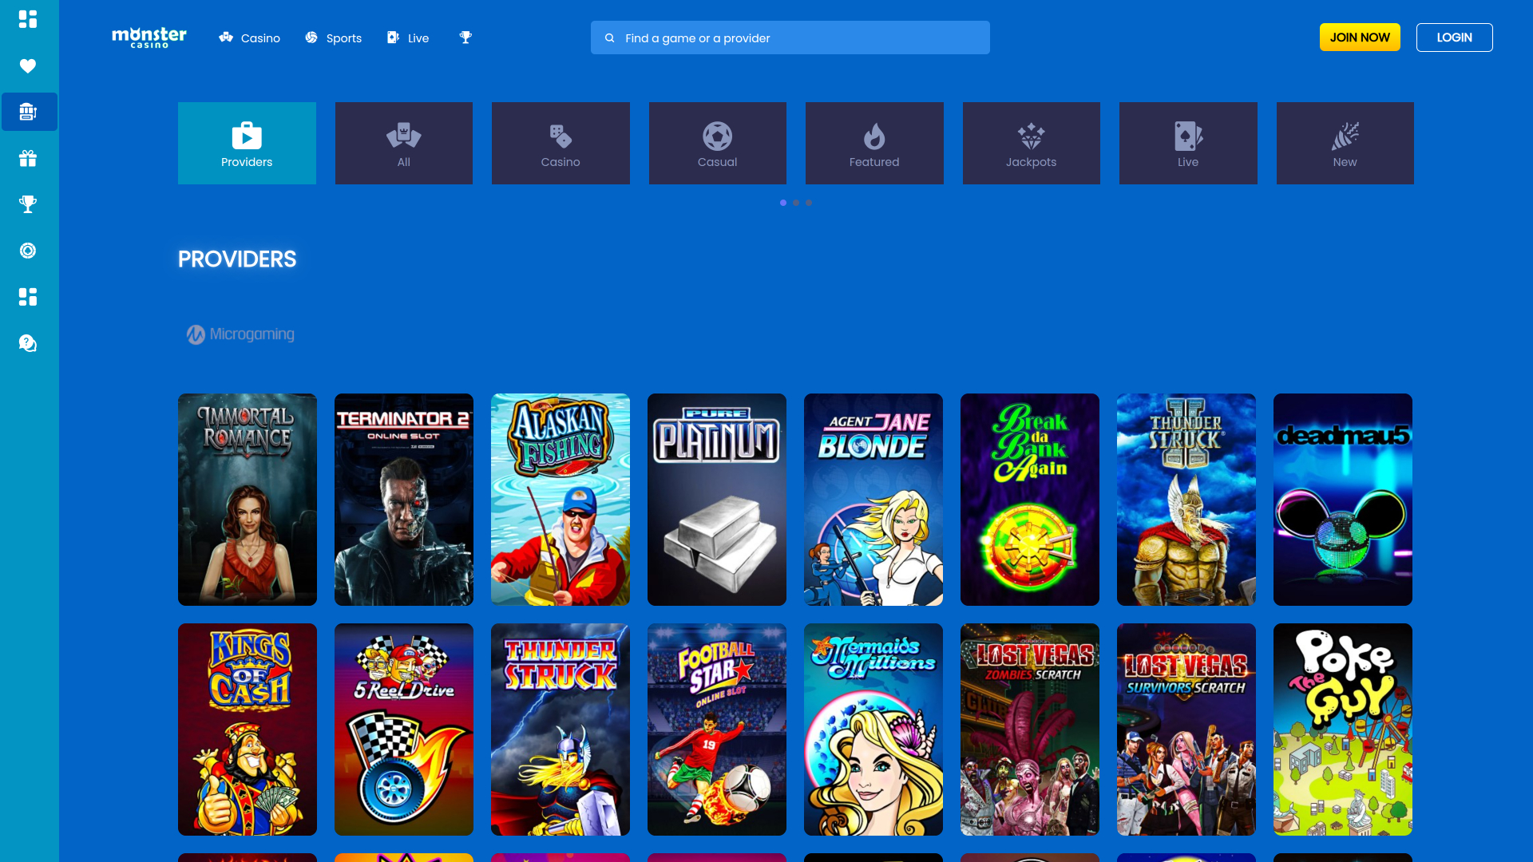Open the Sports section from top menu

(x=333, y=38)
